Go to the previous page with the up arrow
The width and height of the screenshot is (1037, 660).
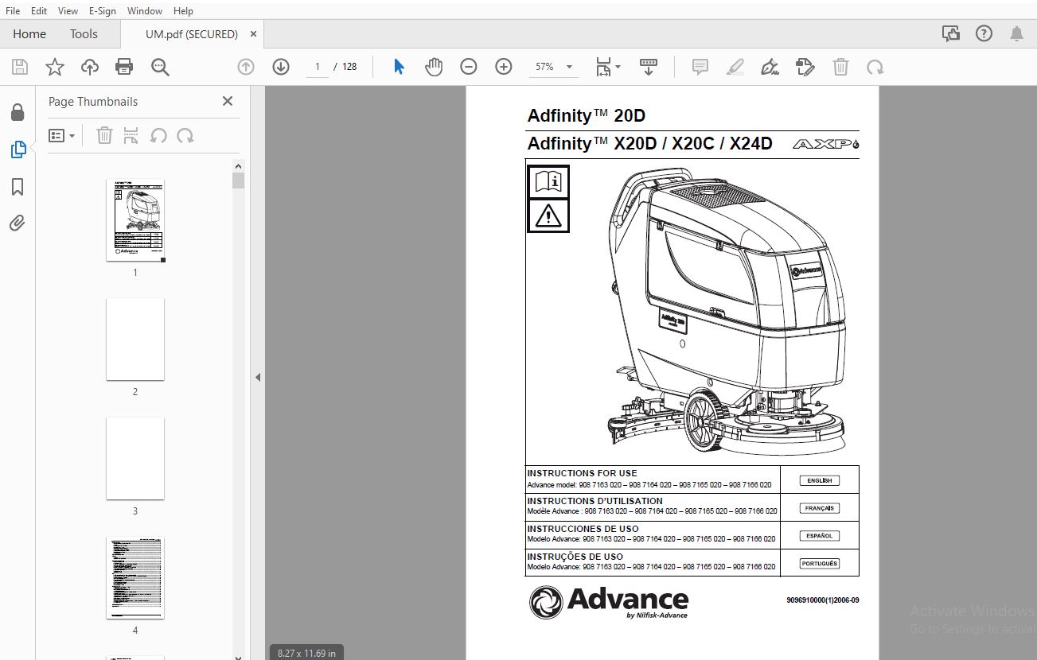coord(246,68)
